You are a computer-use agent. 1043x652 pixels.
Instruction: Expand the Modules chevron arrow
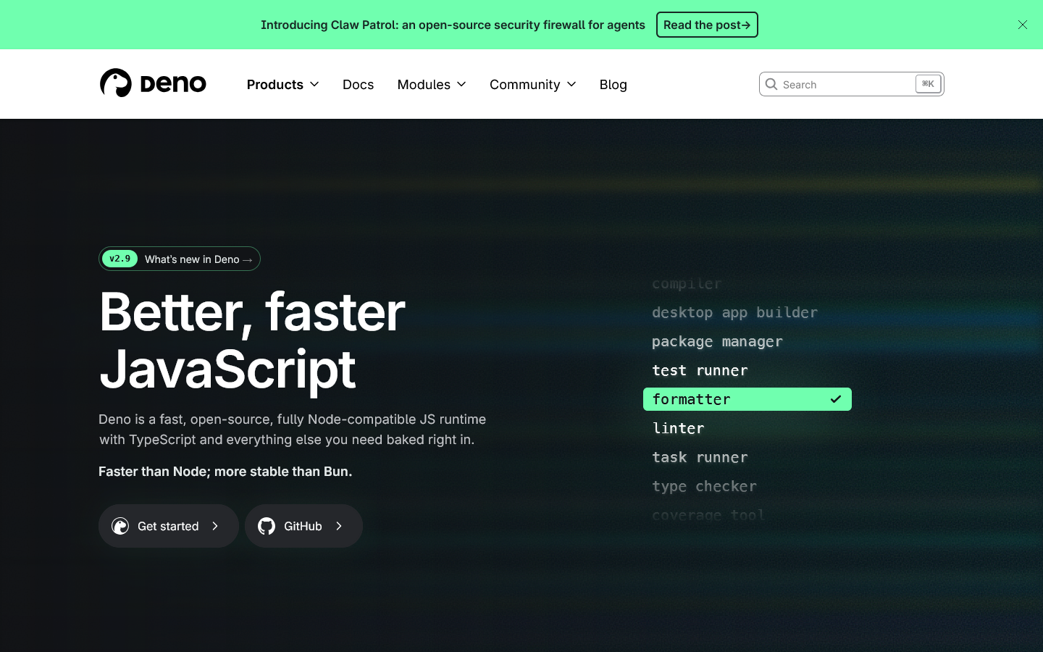[x=461, y=85]
